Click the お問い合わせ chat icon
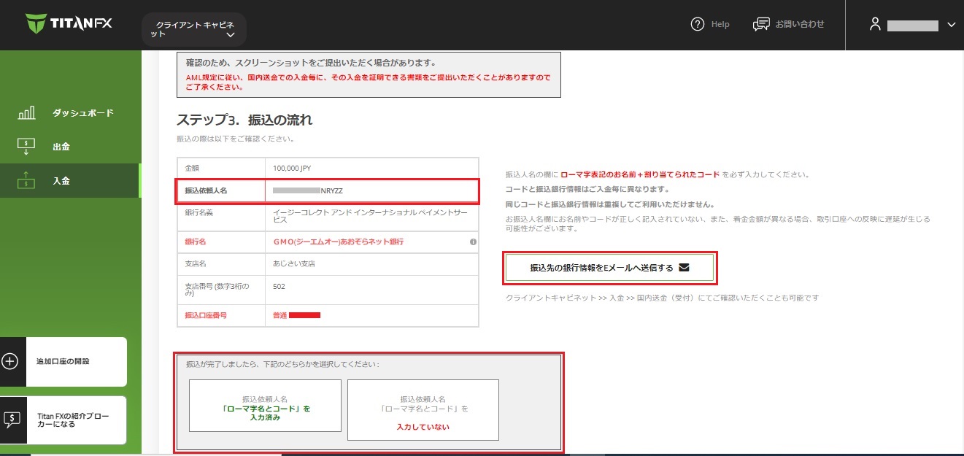 [x=761, y=24]
